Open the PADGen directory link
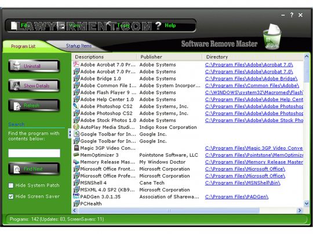The height and width of the screenshot is (234, 313). (x=236, y=197)
